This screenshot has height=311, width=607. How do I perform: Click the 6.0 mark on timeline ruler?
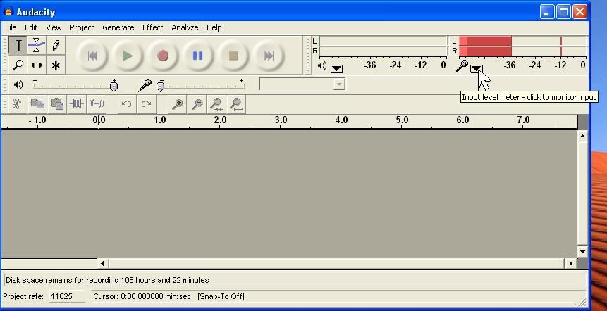tap(462, 120)
